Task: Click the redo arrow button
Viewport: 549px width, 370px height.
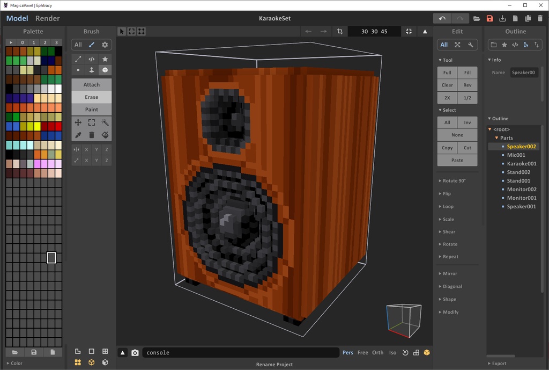Action: click(459, 18)
